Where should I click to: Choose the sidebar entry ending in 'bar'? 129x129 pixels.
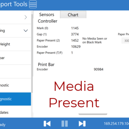[x=15, y=58]
